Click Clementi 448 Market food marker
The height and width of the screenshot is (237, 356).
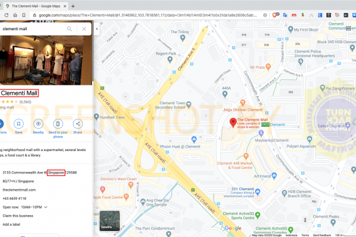click(246, 156)
